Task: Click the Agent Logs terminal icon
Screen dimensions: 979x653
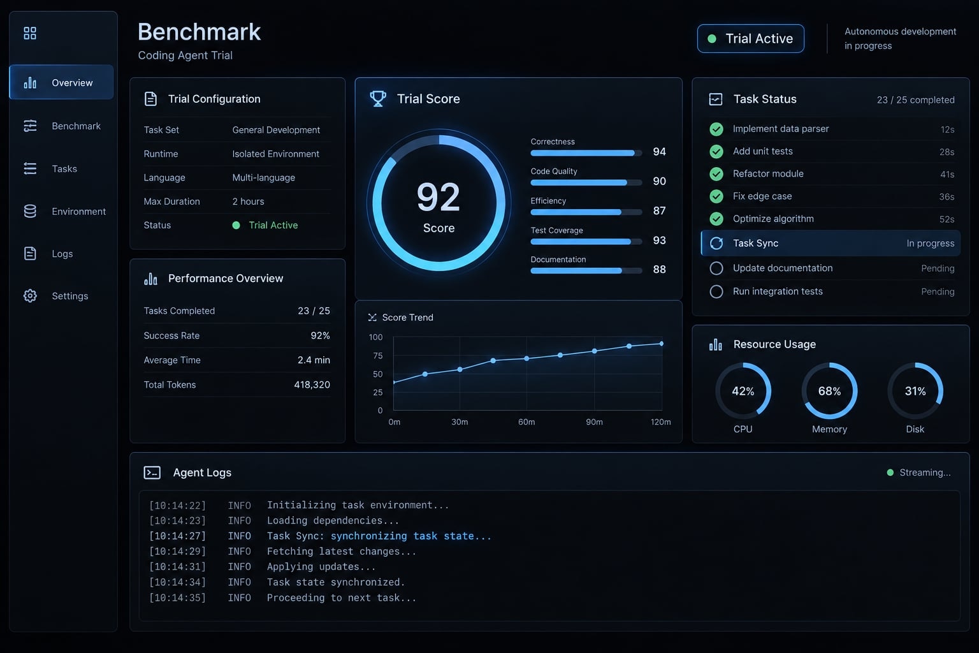Action: (x=152, y=473)
